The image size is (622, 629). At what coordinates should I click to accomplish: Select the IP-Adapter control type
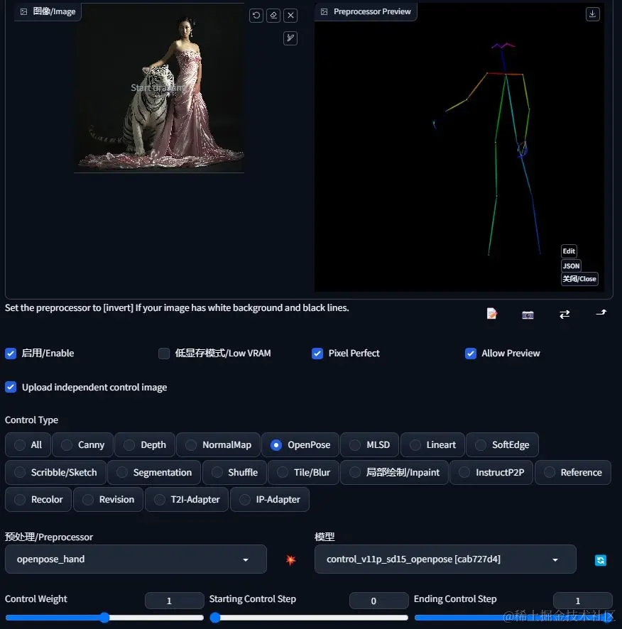tap(270, 499)
